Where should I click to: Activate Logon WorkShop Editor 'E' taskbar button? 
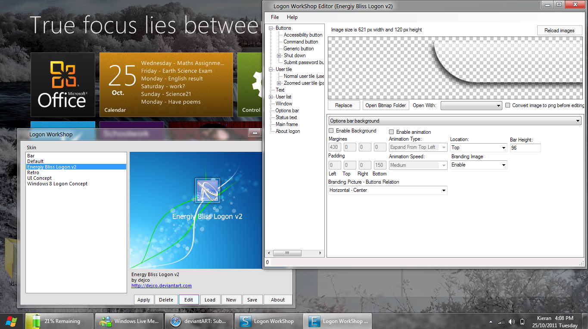click(x=339, y=321)
